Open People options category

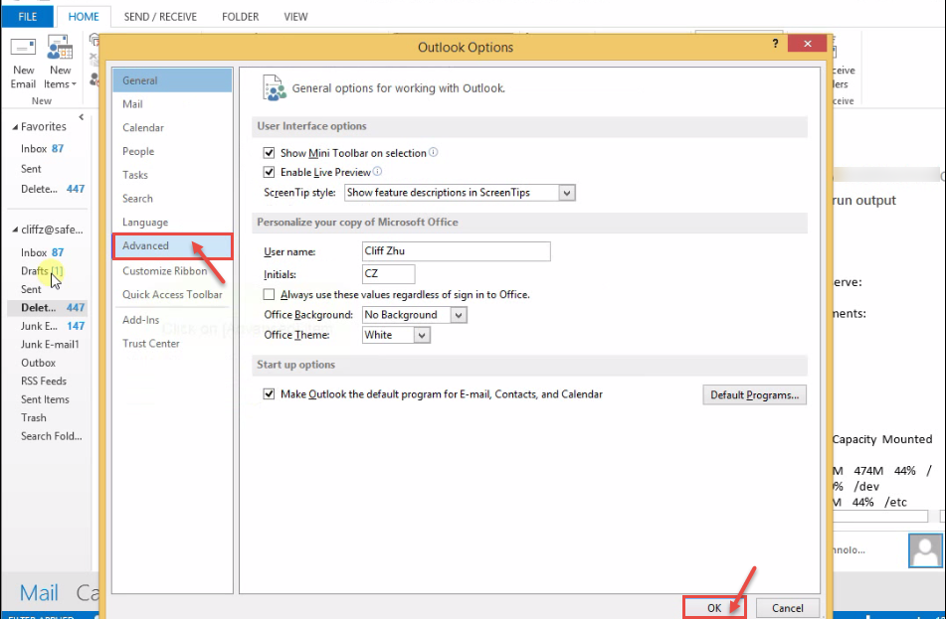point(172,151)
